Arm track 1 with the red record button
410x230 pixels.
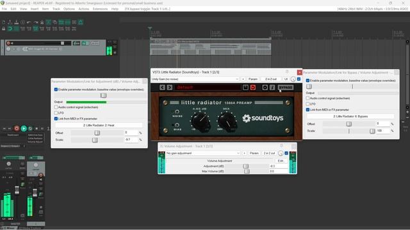(x=8, y=43)
